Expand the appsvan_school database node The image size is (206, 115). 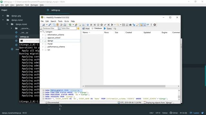(x=43, y=38)
